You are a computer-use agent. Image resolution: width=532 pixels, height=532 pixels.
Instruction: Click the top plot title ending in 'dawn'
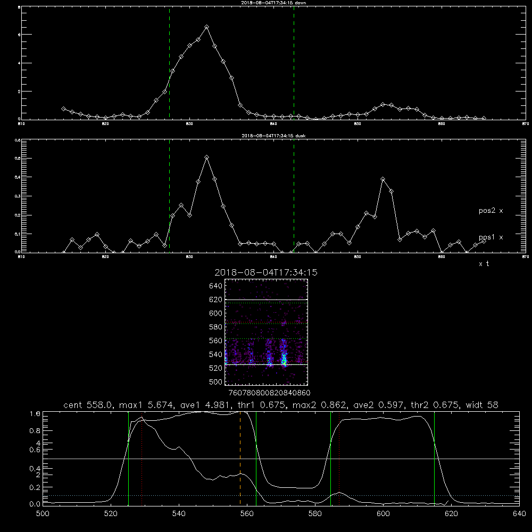[x=273, y=3]
